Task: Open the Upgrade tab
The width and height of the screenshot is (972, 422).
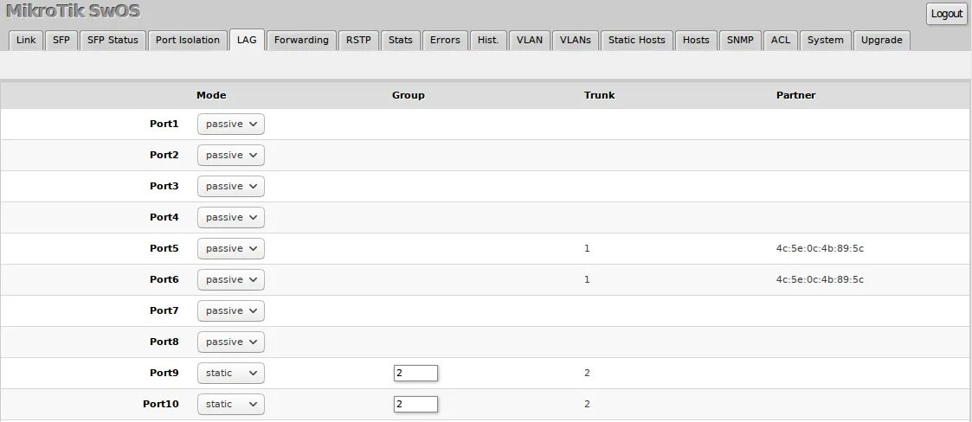Action: coord(882,41)
